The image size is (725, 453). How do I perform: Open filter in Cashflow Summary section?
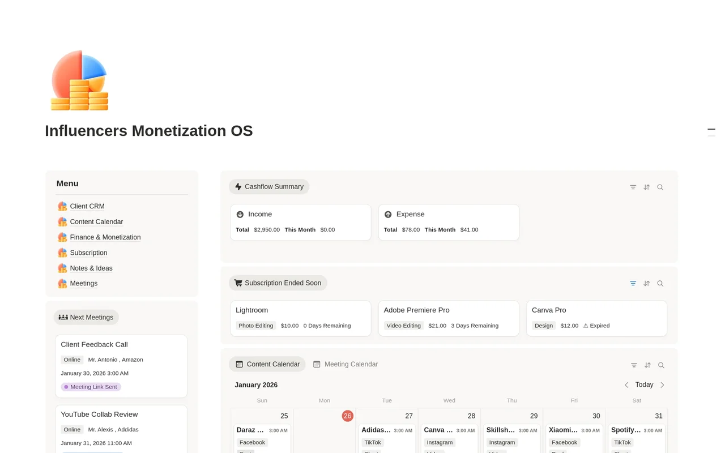(x=633, y=187)
